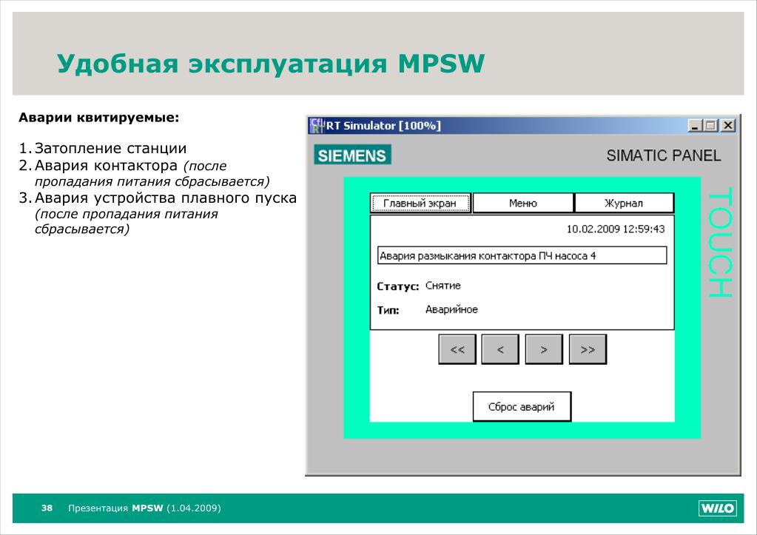Close the RT Simulator window
757x535 pixels.
click(728, 126)
